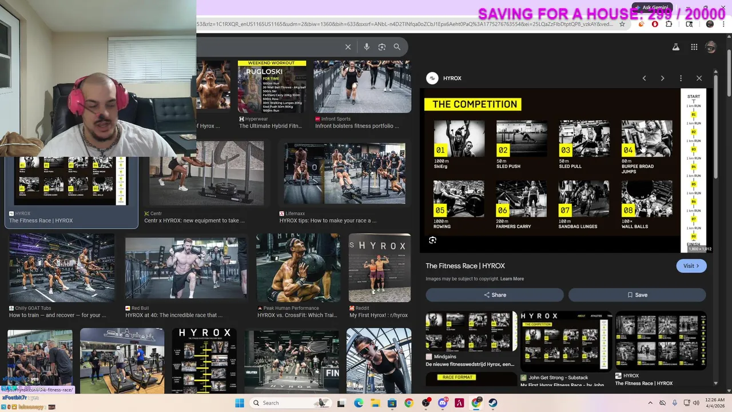Open the burpee workout image with the HYROX timeline graphic
This screenshot has height=412, width=732.
pyautogui.click(x=204, y=360)
